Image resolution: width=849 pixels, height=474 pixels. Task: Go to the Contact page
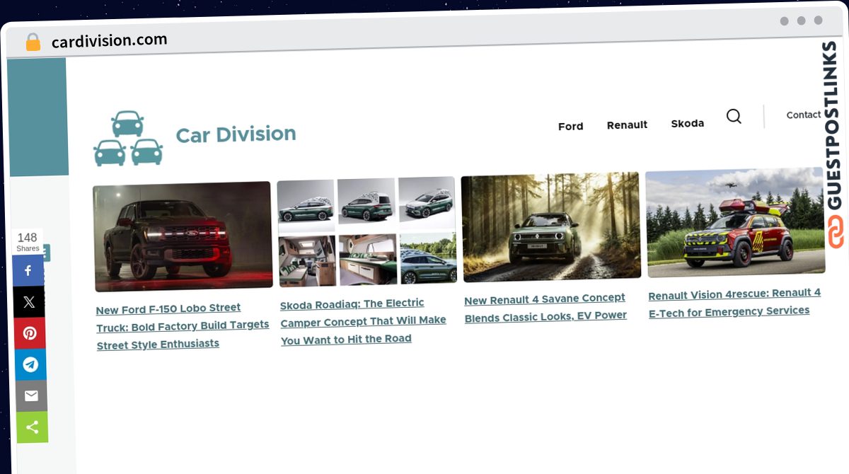804,115
